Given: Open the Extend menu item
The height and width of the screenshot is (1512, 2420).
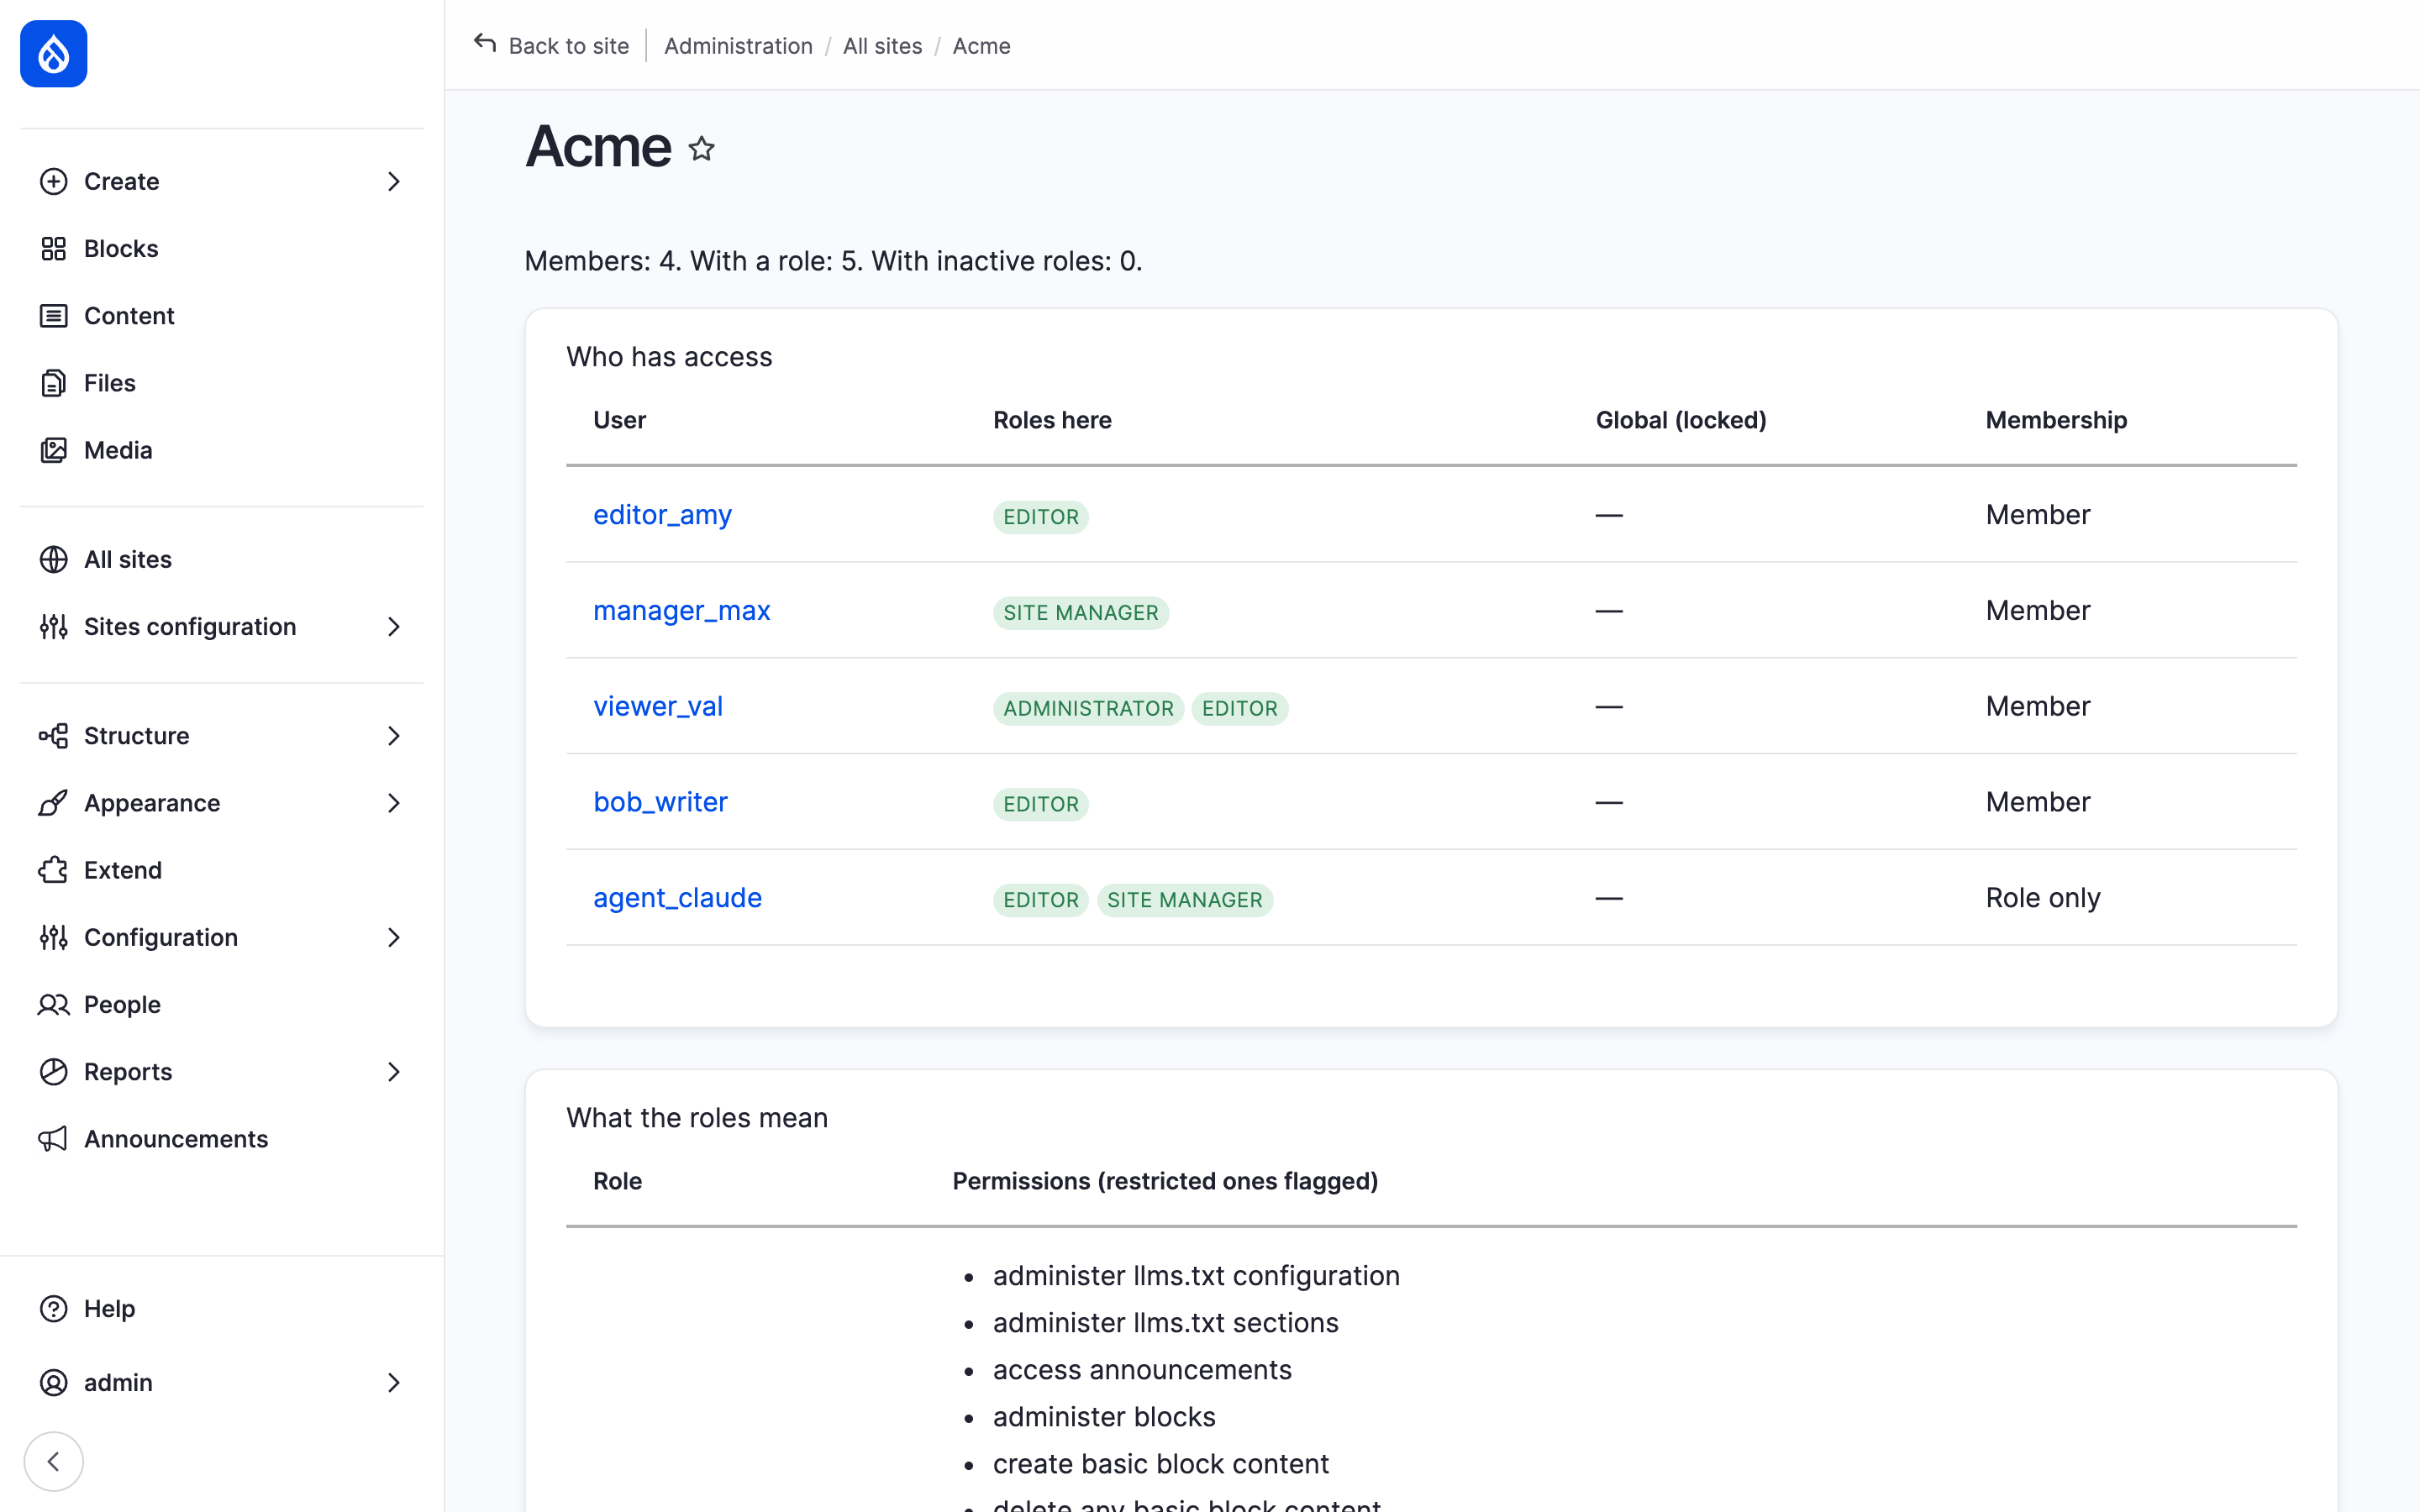Looking at the screenshot, I should [x=222, y=870].
